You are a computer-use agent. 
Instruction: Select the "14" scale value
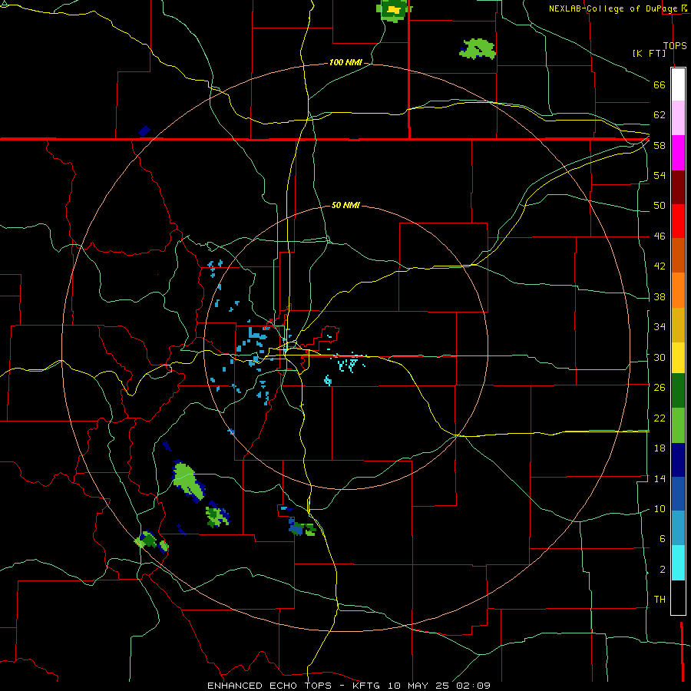point(660,478)
